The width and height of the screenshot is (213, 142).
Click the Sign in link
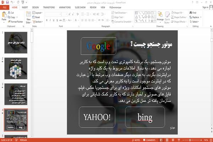pyautogui.click(x=206, y=7)
